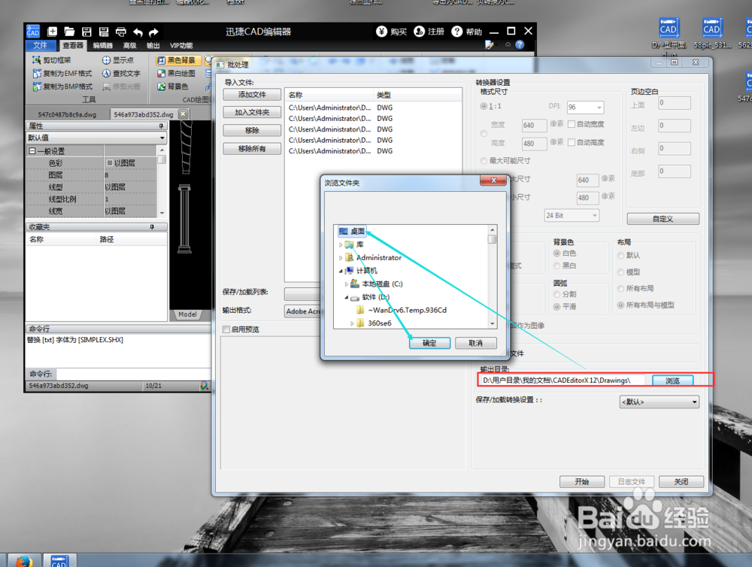Enable the 启用预览 checkbox
The image size is (752, 567).
pyautogui.click(x=226, y=329)
